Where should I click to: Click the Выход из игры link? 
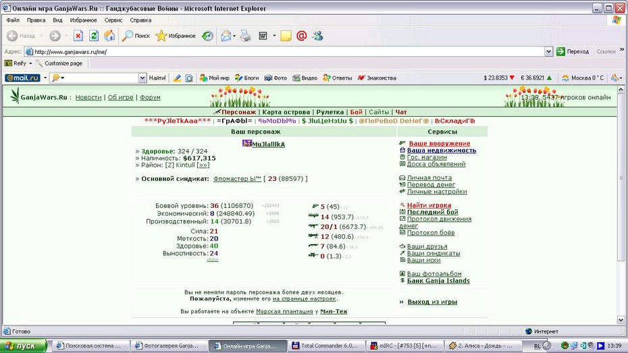point(432,302)
